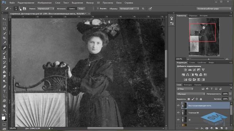Switch to the Каналы tab
234x131 pixels.
198,85
